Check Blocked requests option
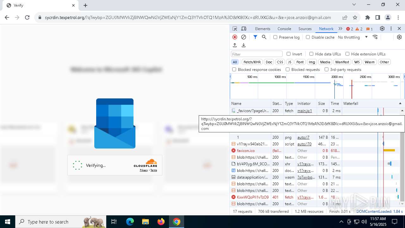 pyautogui.click(x=288, y=69)
